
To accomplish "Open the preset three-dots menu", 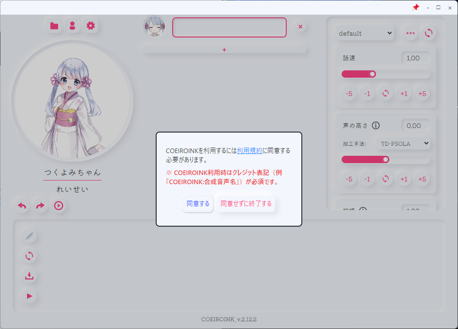I will pos(410,33).
